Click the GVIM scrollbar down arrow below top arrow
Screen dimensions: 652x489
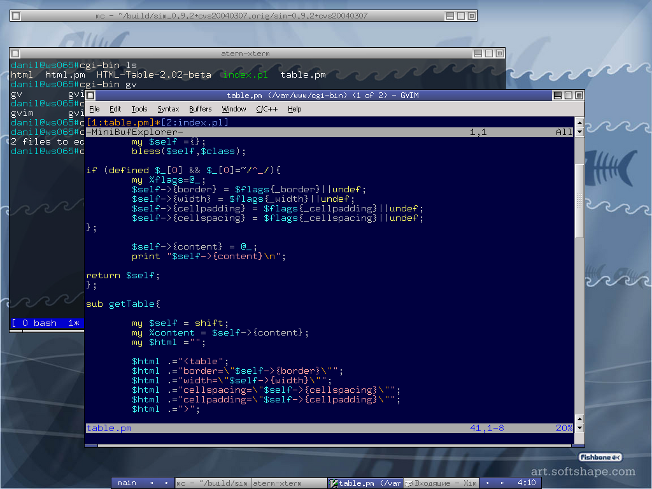click(x=579, y=132)
